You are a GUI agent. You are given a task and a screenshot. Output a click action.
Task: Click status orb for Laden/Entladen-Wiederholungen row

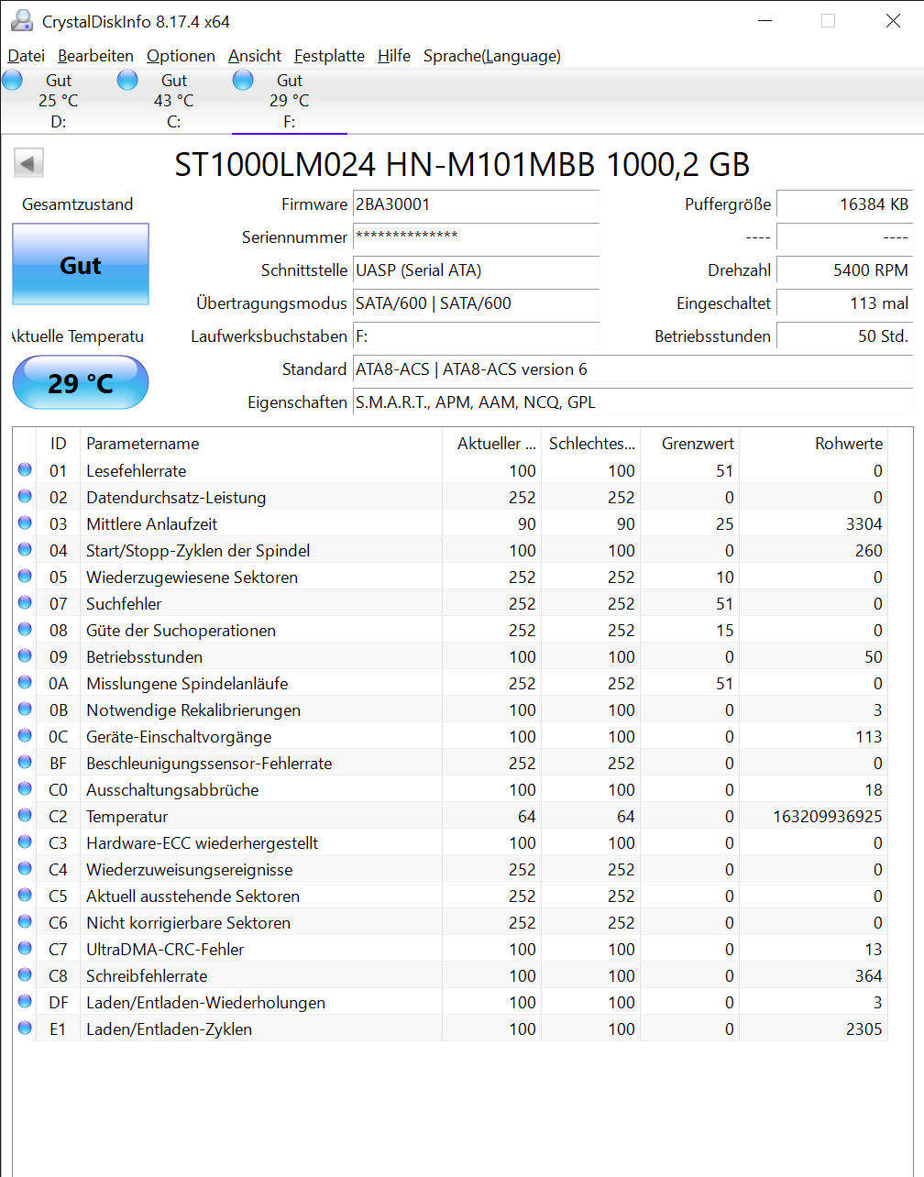[x=25, y=1002]
